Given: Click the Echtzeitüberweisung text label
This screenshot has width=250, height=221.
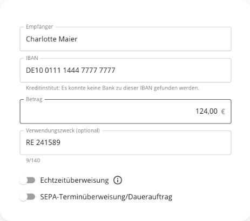Looking at the screenshot, I should click(75, 180).
